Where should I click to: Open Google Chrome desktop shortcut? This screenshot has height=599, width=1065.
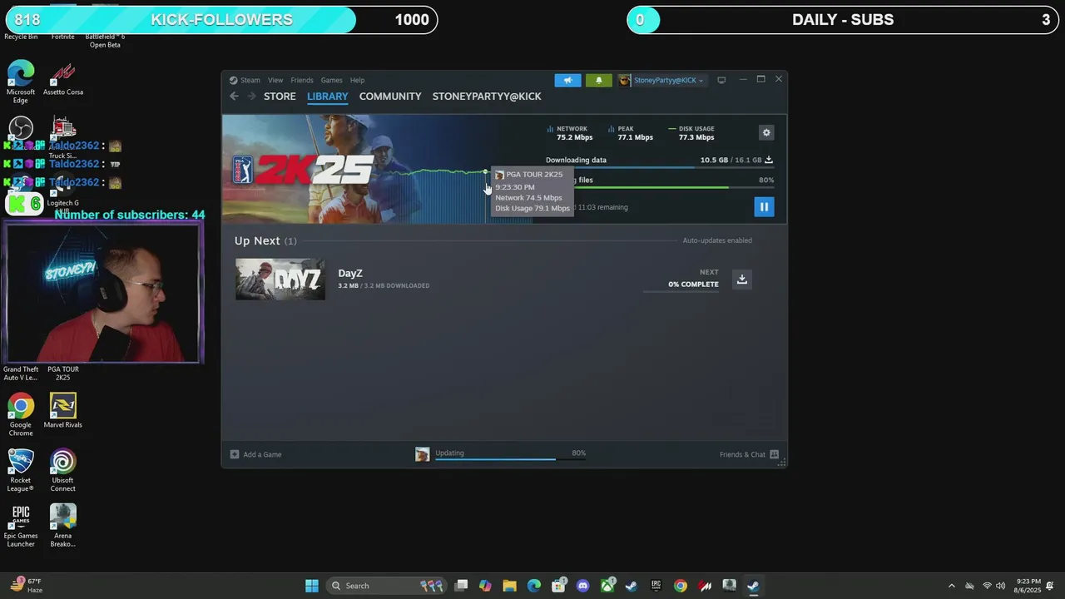coord(21,414)
